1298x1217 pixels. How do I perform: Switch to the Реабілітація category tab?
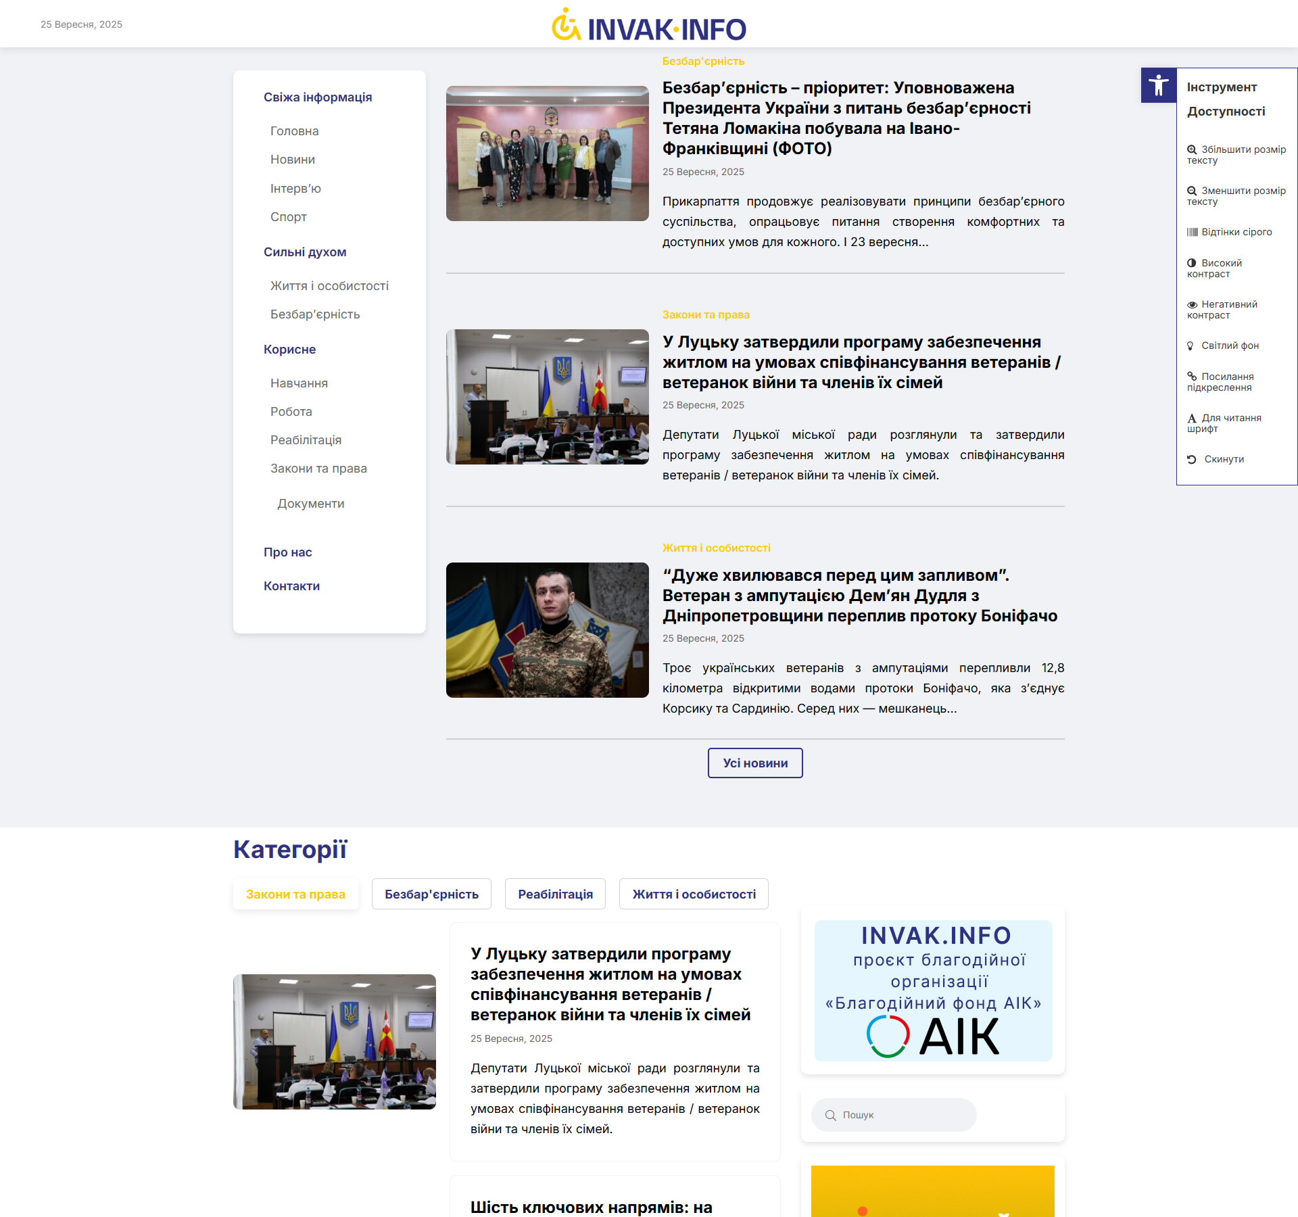point(555,894)
